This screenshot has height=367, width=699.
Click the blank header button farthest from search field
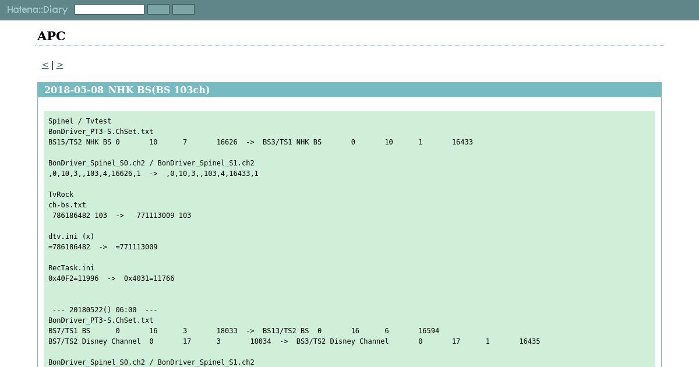tap(183, 9)
